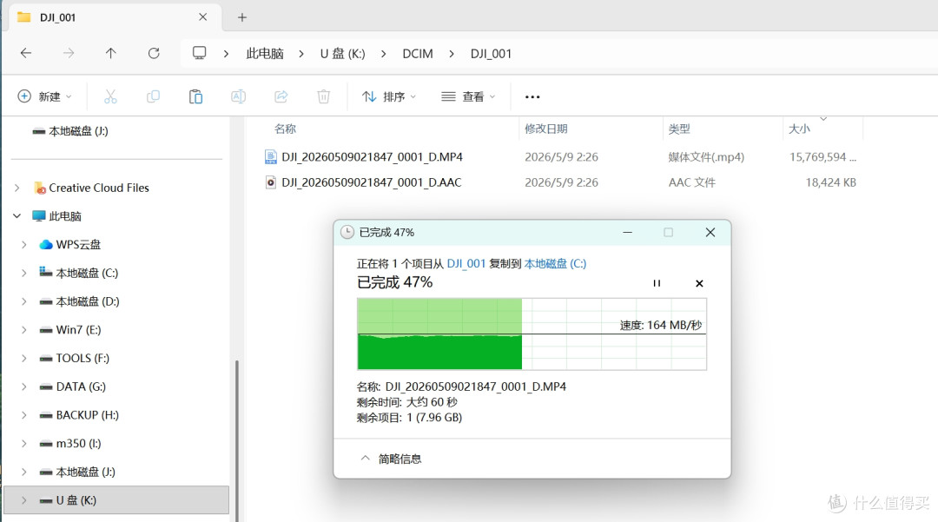Select DJI_20260509021847_0001_D.AAC file
This screenshot has width=938, height=522.
click(x=372, y=182)
